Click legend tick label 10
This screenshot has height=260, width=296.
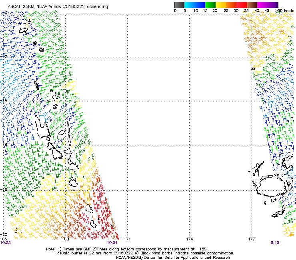(x=196, y=11)
